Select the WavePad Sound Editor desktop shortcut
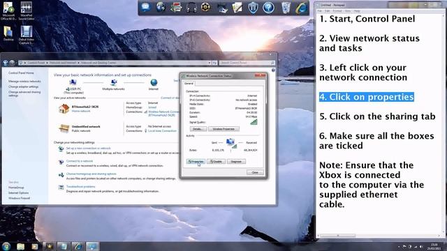Viewport: 447px width, 251px height. 27,11
